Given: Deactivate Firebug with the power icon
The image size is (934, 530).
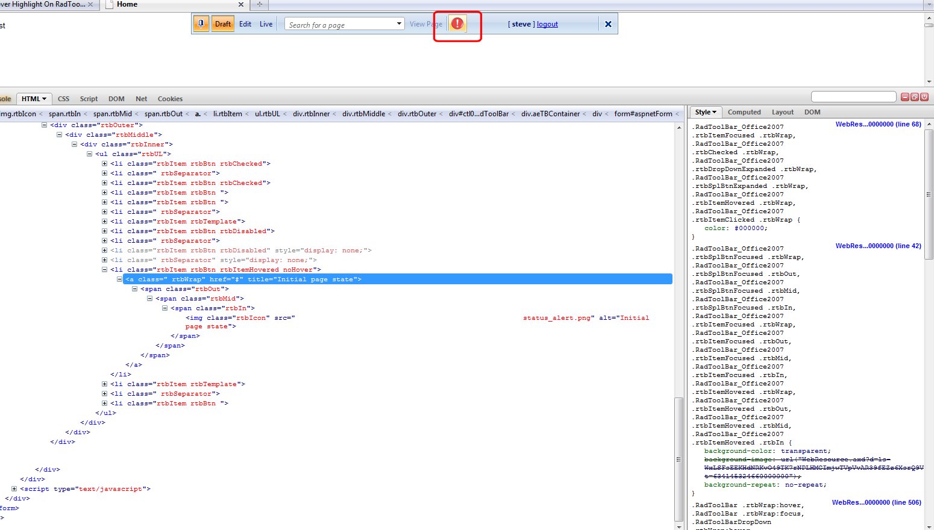Looking at the screenshot, I should pyautogui.click(x=924, y=97).
